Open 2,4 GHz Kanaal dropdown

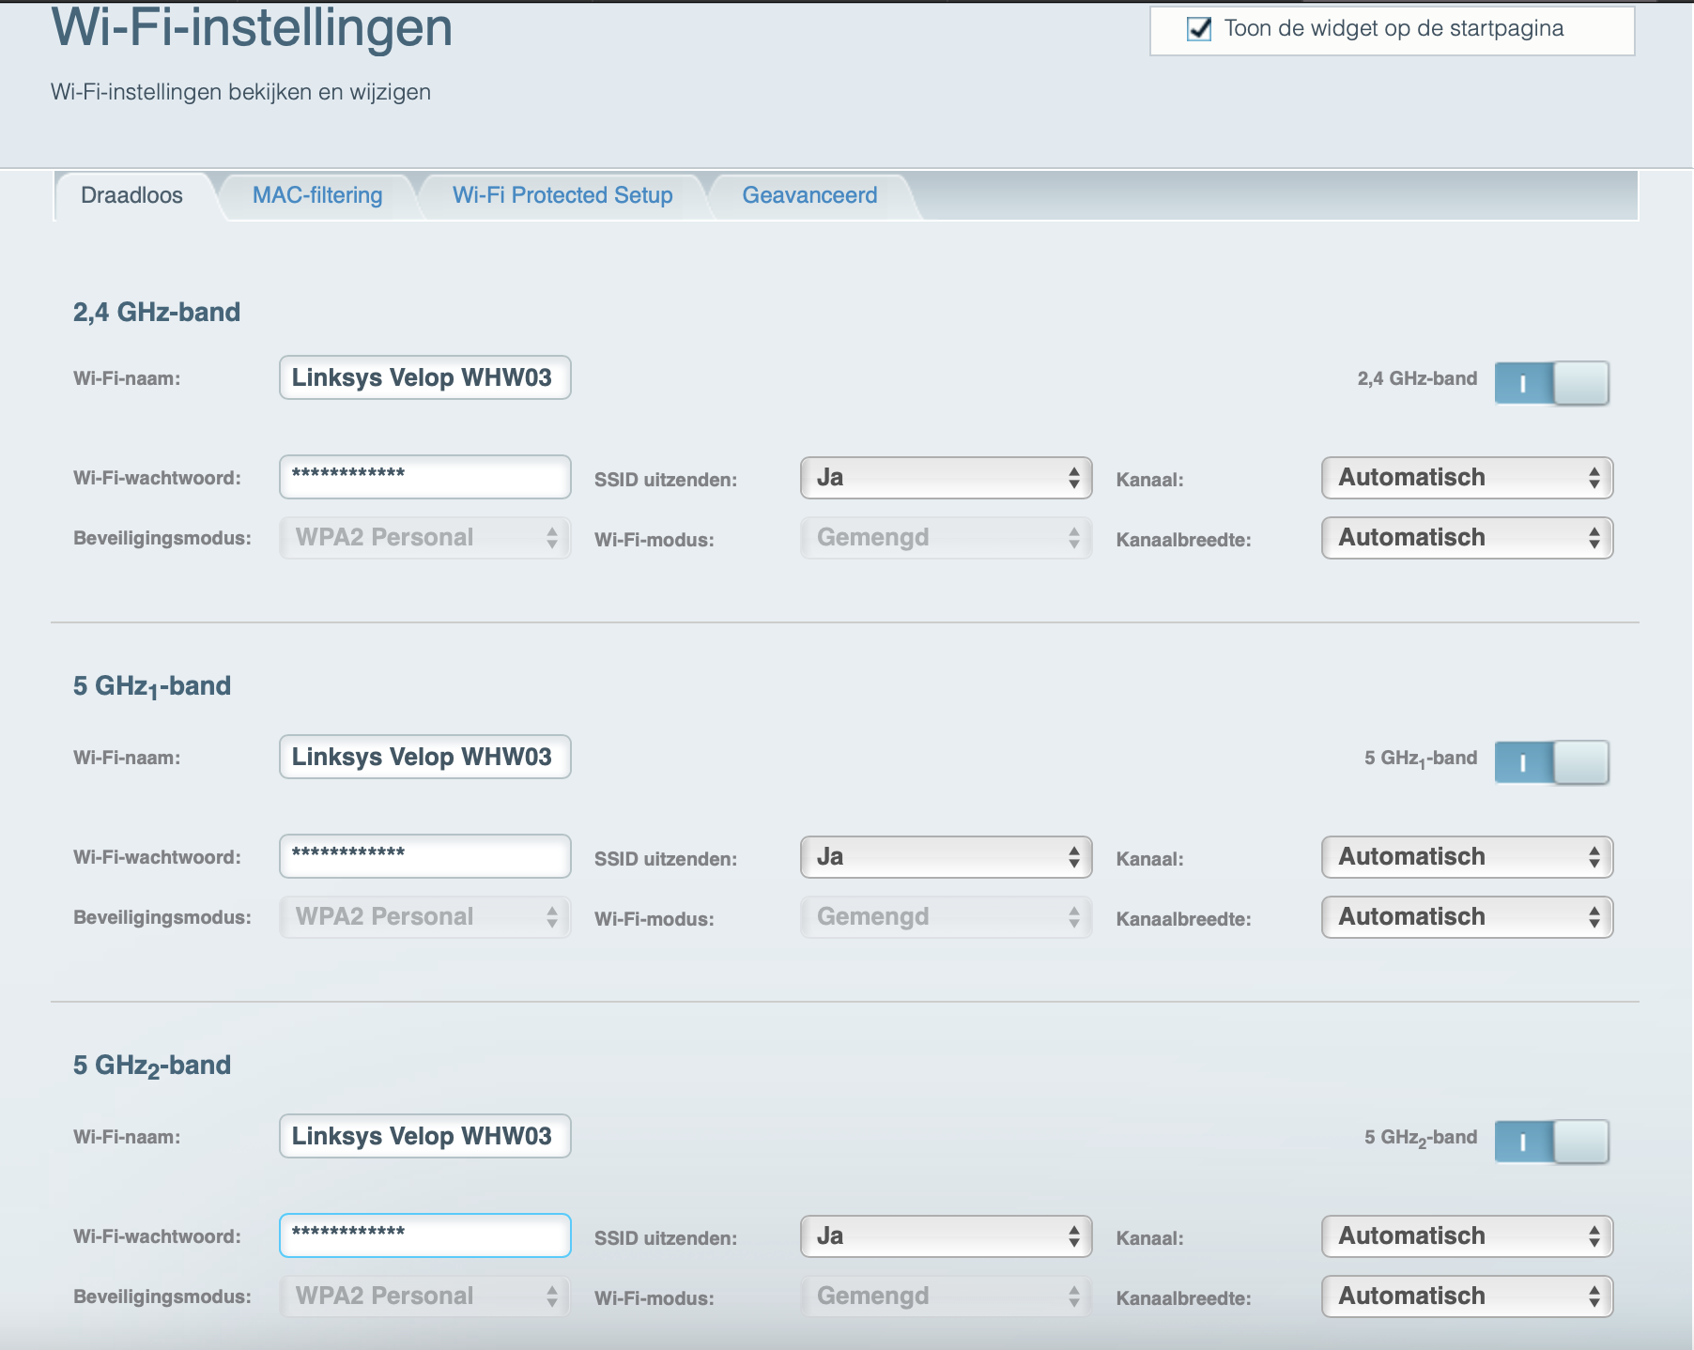coord(1468,478)
